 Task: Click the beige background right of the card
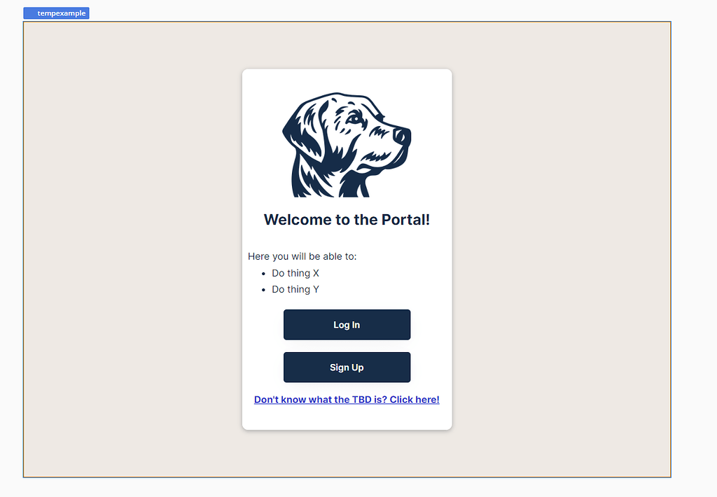pos(561,249)
